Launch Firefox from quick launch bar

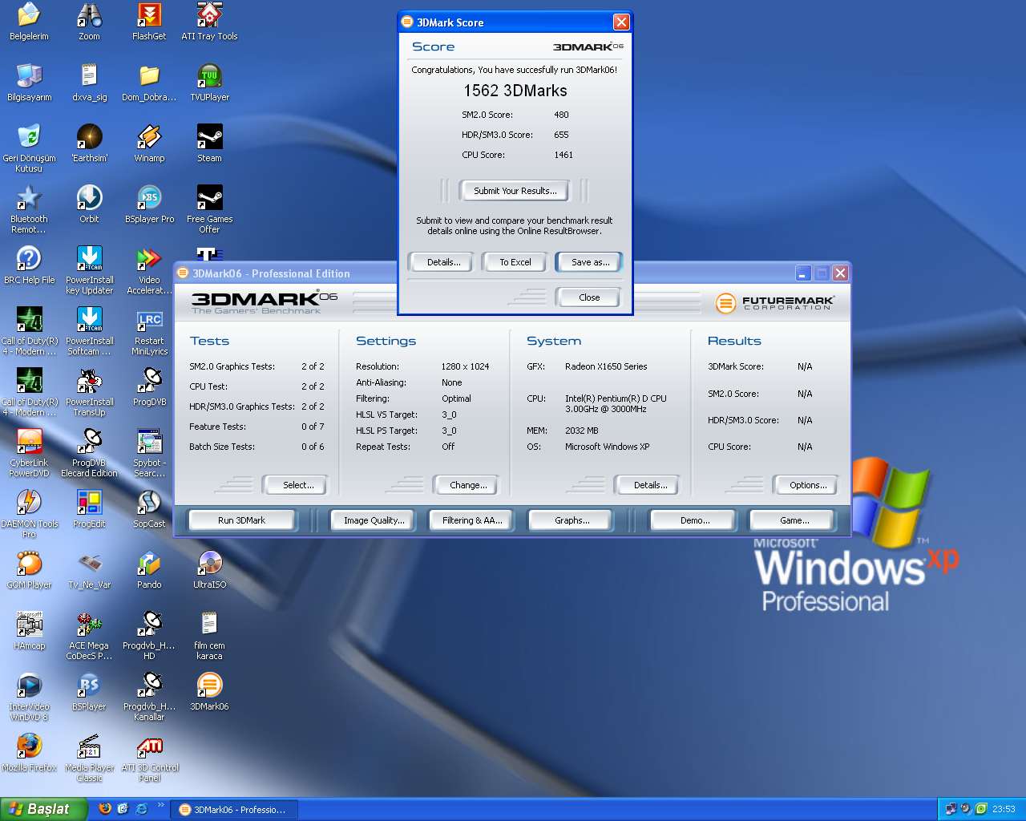click(x=105, y=809)
